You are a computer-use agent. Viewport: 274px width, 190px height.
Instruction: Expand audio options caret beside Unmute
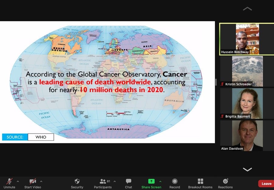pyautogui.click(x=18, y=182)
